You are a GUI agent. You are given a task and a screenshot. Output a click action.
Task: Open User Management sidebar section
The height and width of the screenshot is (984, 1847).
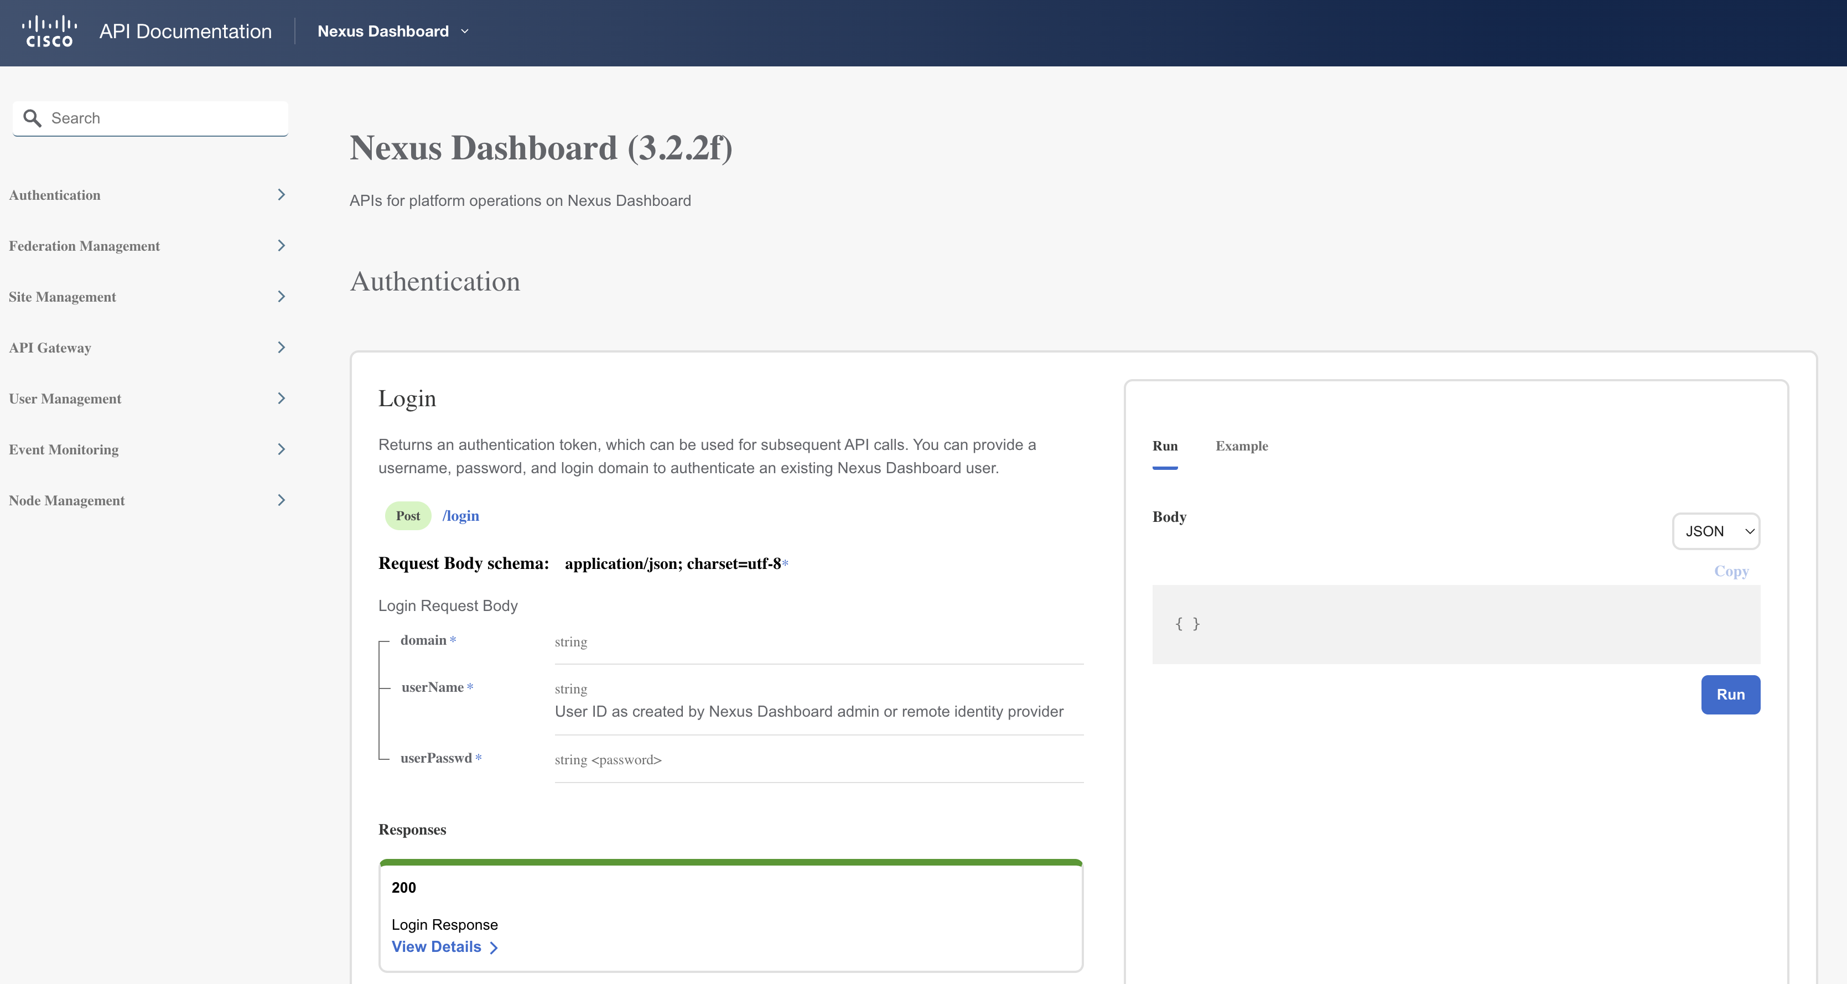click(65, 399)
